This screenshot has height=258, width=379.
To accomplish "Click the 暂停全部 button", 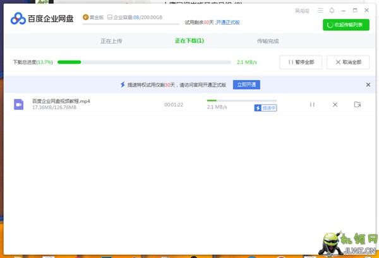I will [301, 62].
